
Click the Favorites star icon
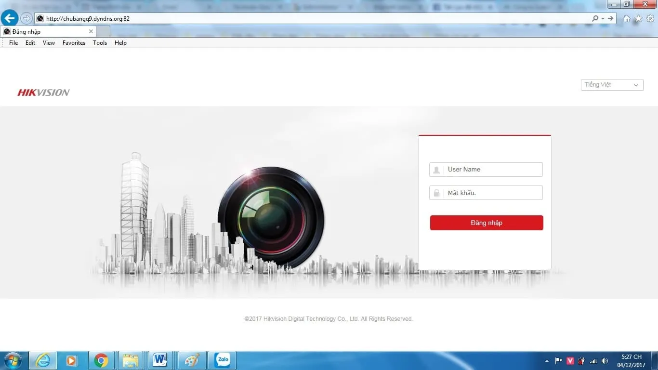pos(637,18)
